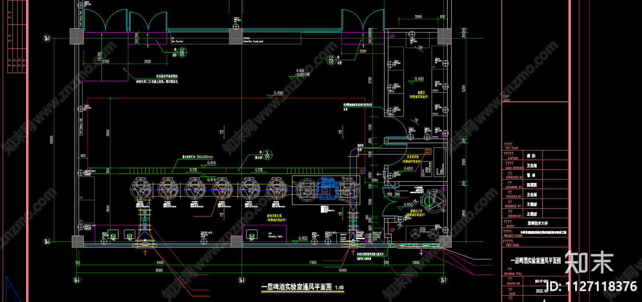The height and width of the screenshot is (302, 642).
Task: Click the 3800 vertical dimension
Action: [x=108, y=133]
